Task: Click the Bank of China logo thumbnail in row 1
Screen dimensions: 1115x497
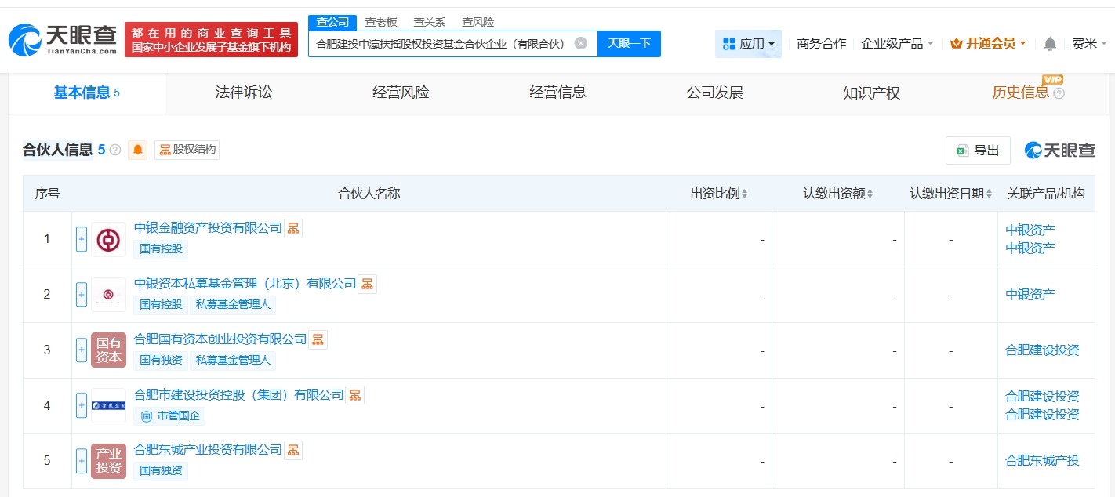Action: pos(108,239)
